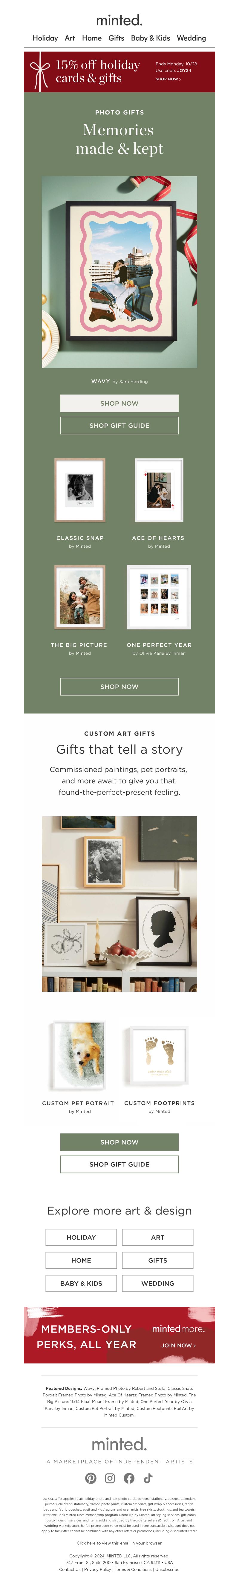Open the Classic Snap framed photo
This screenshot has height=1582, width=239.
[x=80, y=490]
